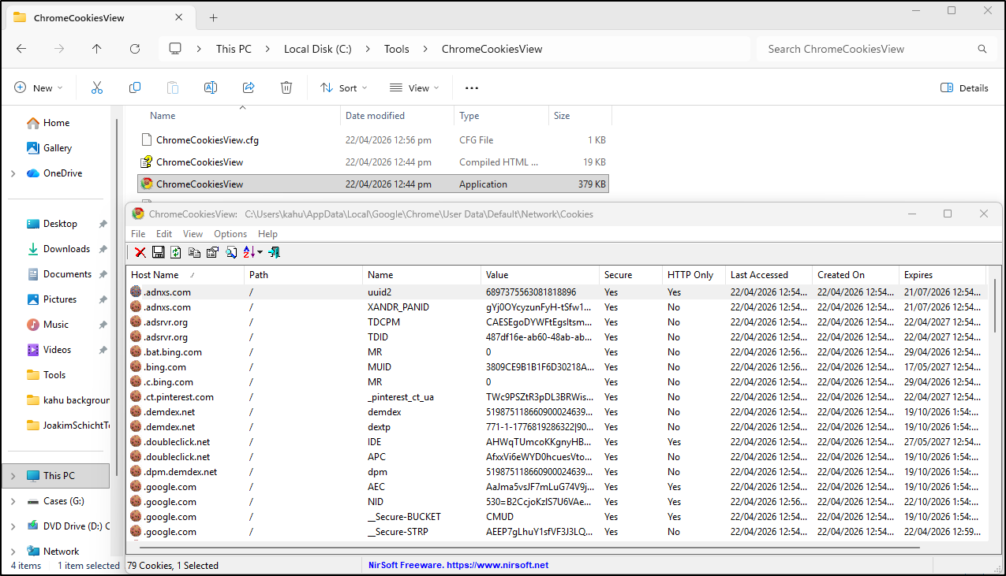Click the horizontal scrollbar of the cookie list
The height and width of the screenshot is (576, 1006).
530,547
